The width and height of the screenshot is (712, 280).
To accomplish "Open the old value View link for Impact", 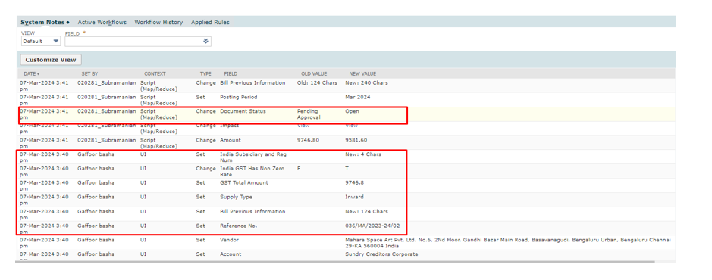I will pos(303,126).
